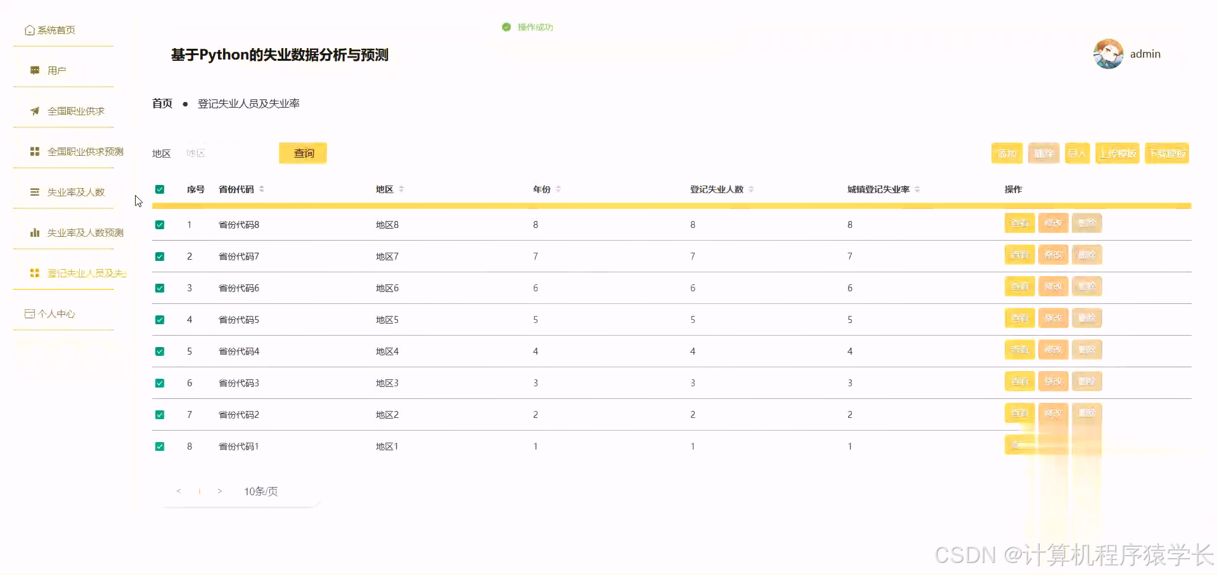Open the 用户 user management icon
1217x575 pixels.
tap(34, 70)
